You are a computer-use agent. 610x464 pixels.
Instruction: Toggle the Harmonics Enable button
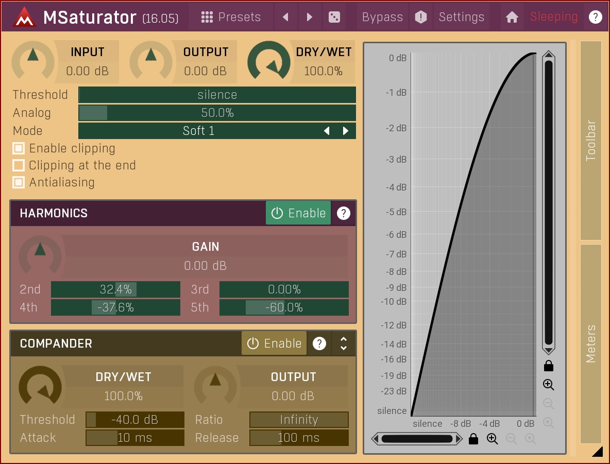click(x=298, y=213)
